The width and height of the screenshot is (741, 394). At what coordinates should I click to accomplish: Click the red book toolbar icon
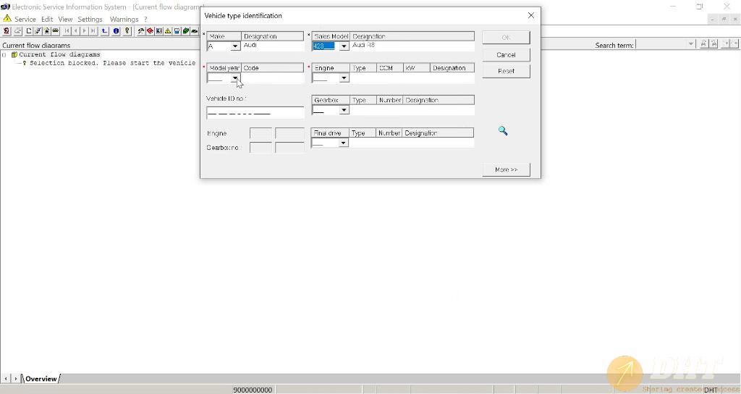(150, 31)
